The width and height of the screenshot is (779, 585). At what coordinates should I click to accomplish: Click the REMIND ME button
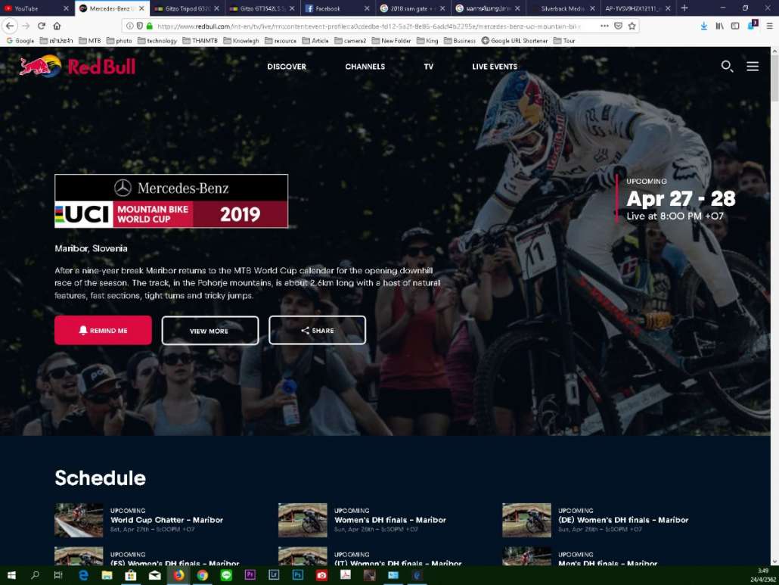pyautogui.click(x=104, y=330)
